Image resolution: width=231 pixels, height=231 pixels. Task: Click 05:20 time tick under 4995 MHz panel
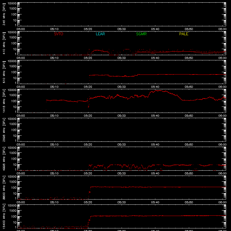point(88,174)
